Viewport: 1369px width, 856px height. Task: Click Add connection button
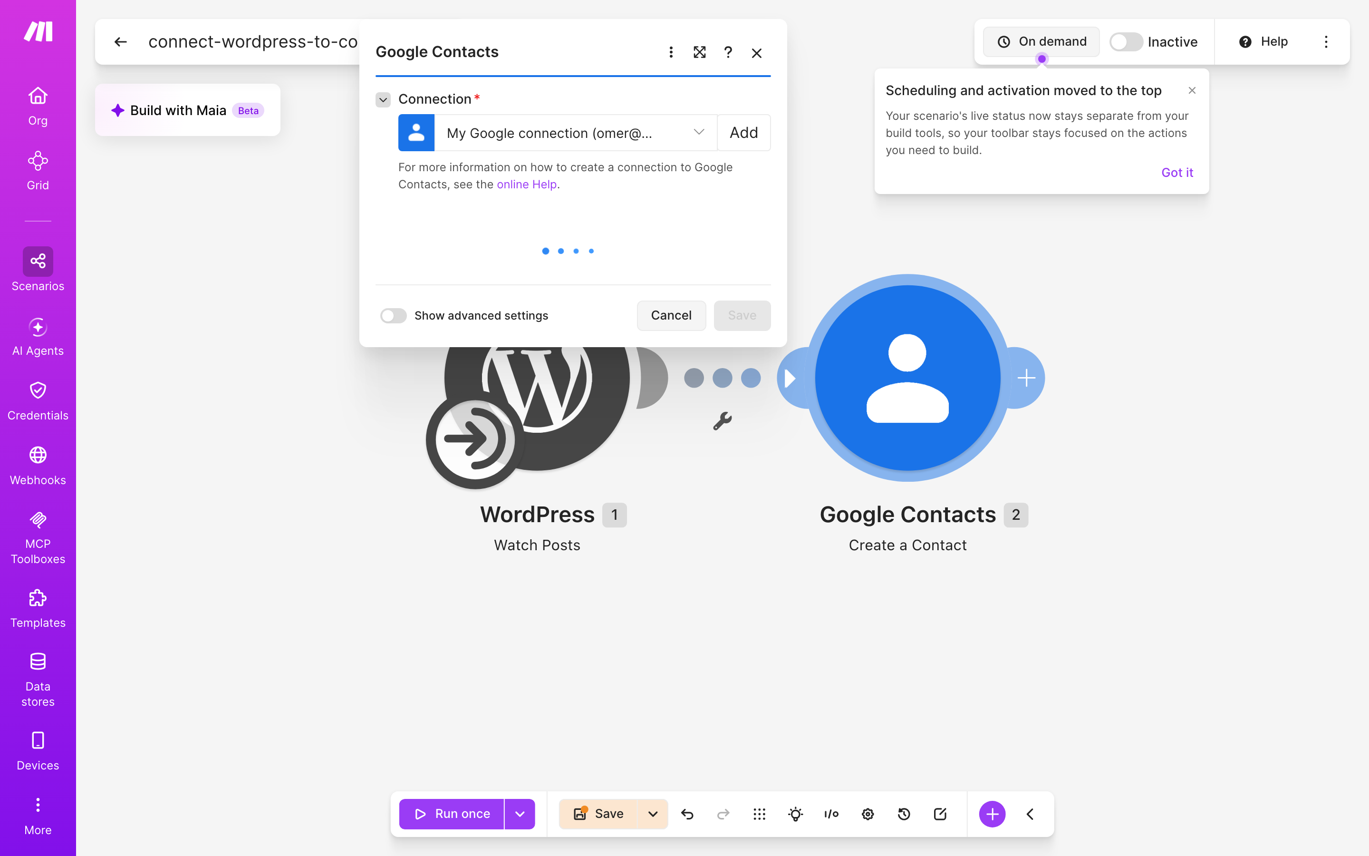click(744, 133)
